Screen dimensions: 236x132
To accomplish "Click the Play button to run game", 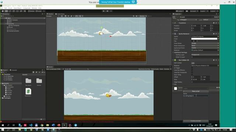I will pyautogui.click(x=104, y=11).
